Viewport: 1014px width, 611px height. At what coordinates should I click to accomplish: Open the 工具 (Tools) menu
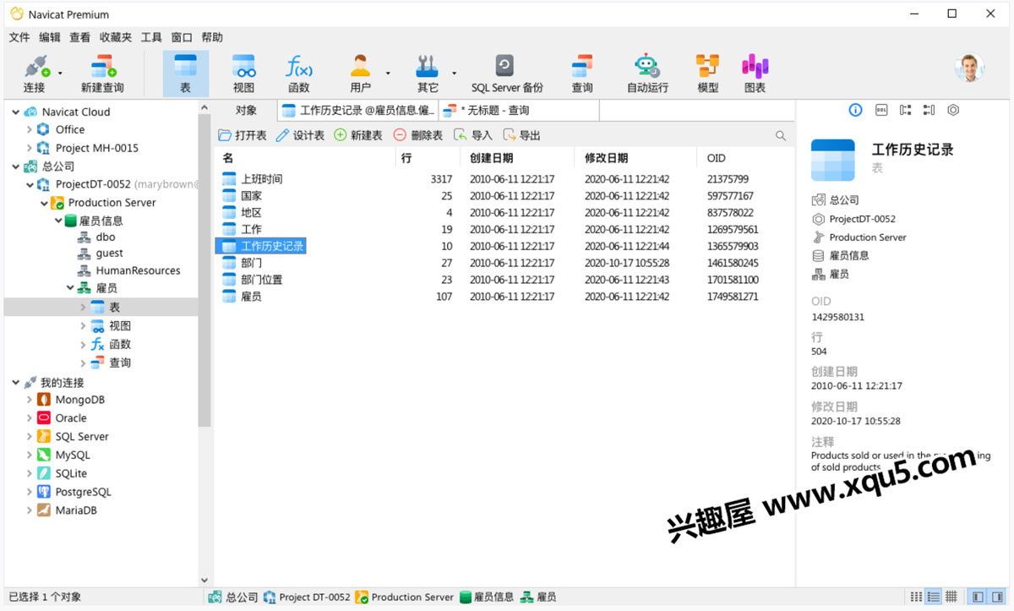pyautogui.click(x=151, y=37)
